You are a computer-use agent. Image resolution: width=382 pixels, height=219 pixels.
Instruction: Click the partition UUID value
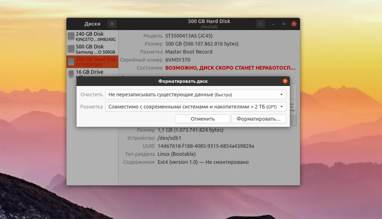(x=205, y=146)
